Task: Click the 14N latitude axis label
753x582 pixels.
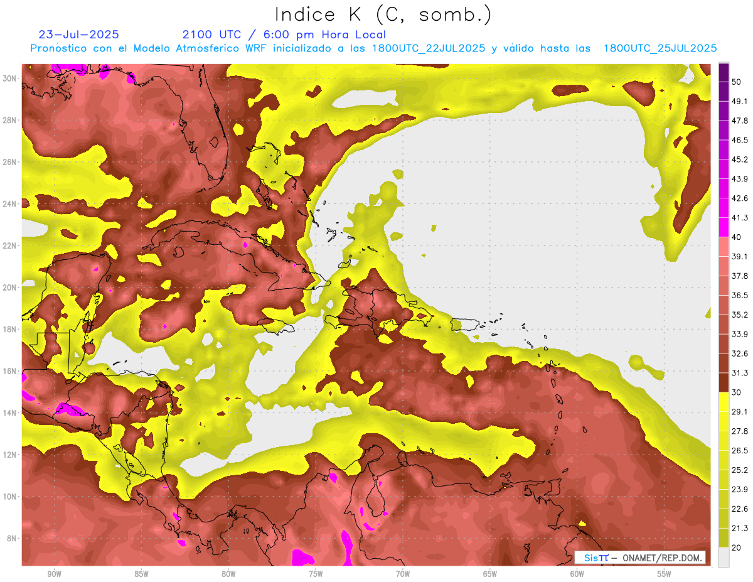Action: pos(10,412)
